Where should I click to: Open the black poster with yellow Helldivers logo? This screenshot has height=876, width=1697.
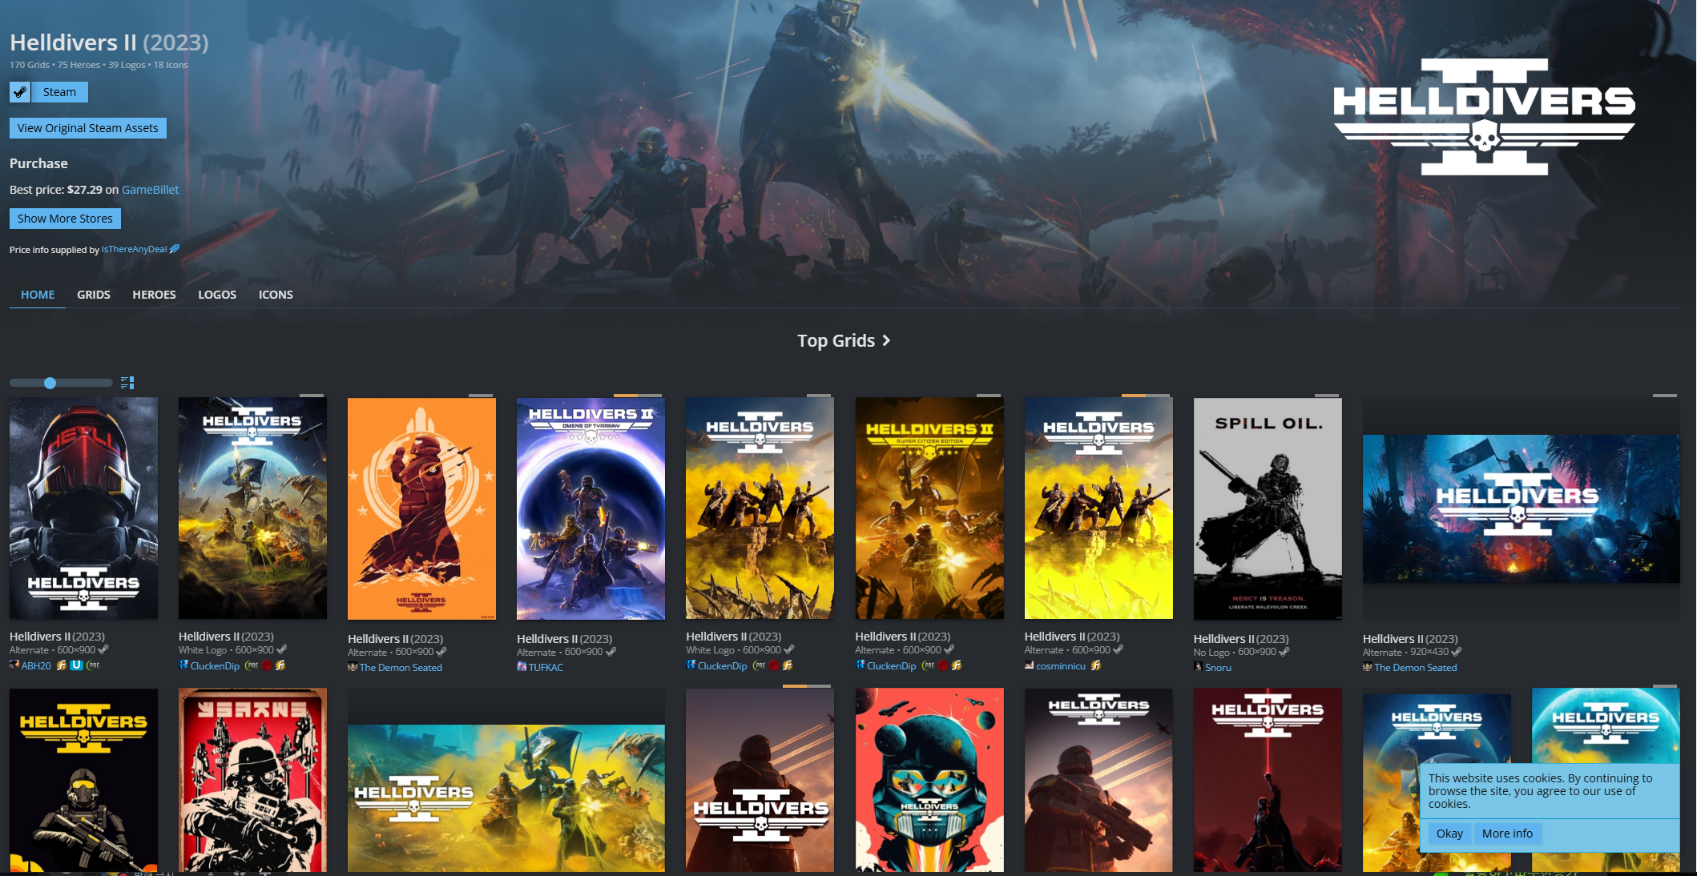83,780
